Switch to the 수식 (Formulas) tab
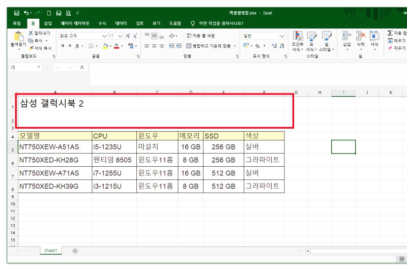Viewport: 407px width, 271px height. [x=102, y=23]
